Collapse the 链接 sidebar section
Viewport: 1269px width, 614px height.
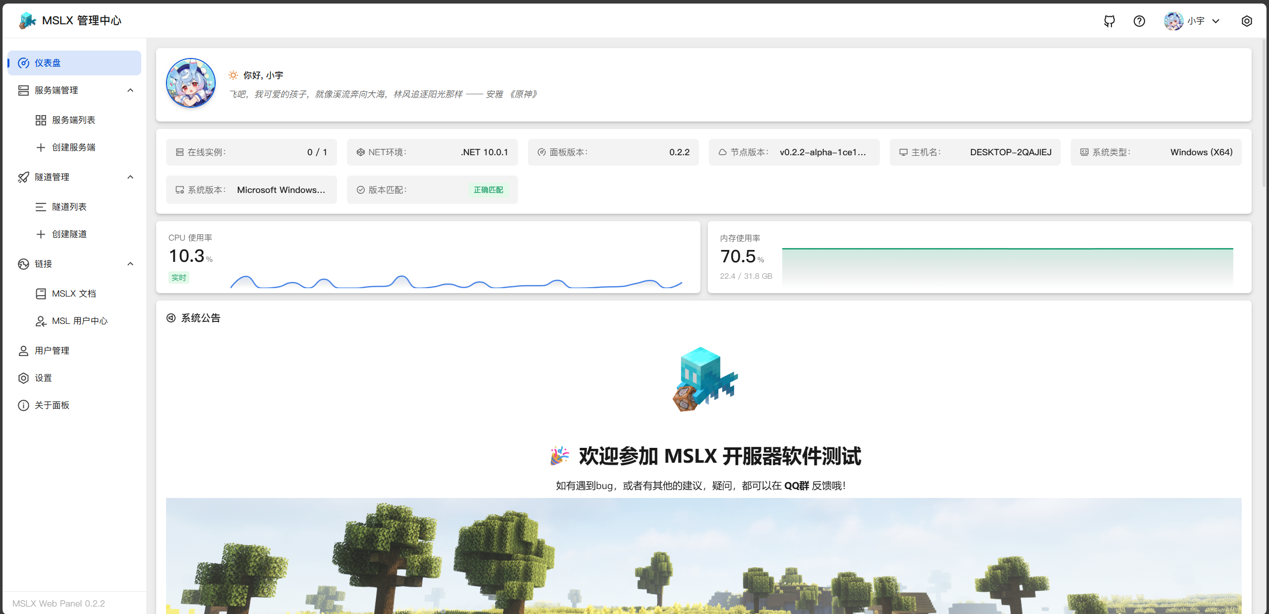point(130,264)
